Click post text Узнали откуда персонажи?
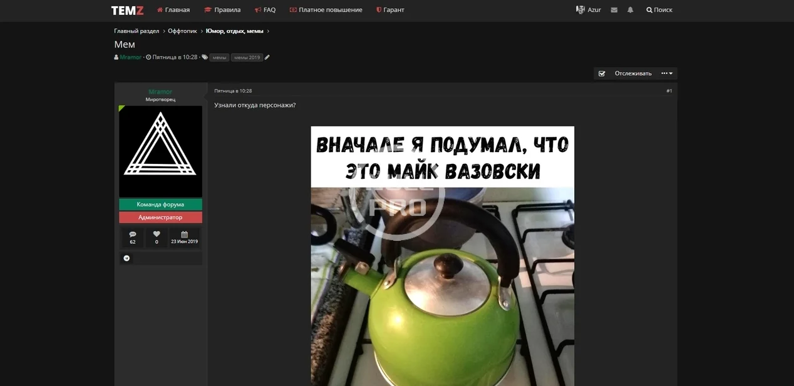Screen dimensions: 794x386 255,105
